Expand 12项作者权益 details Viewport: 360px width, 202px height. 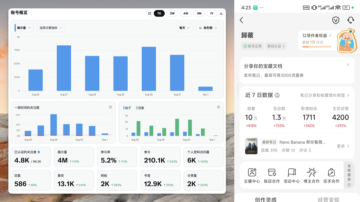(x=317, y=36)
